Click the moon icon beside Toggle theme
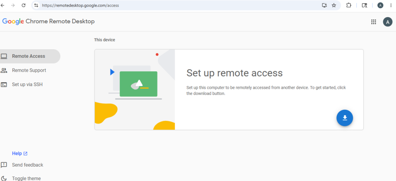The image size is (396, 181). point(4,178)
